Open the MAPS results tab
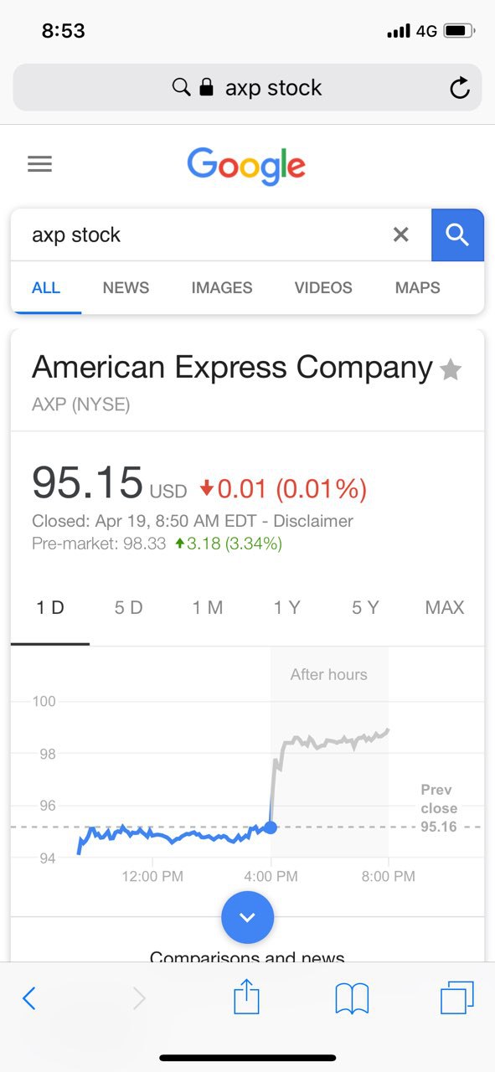 pos(417,287)
